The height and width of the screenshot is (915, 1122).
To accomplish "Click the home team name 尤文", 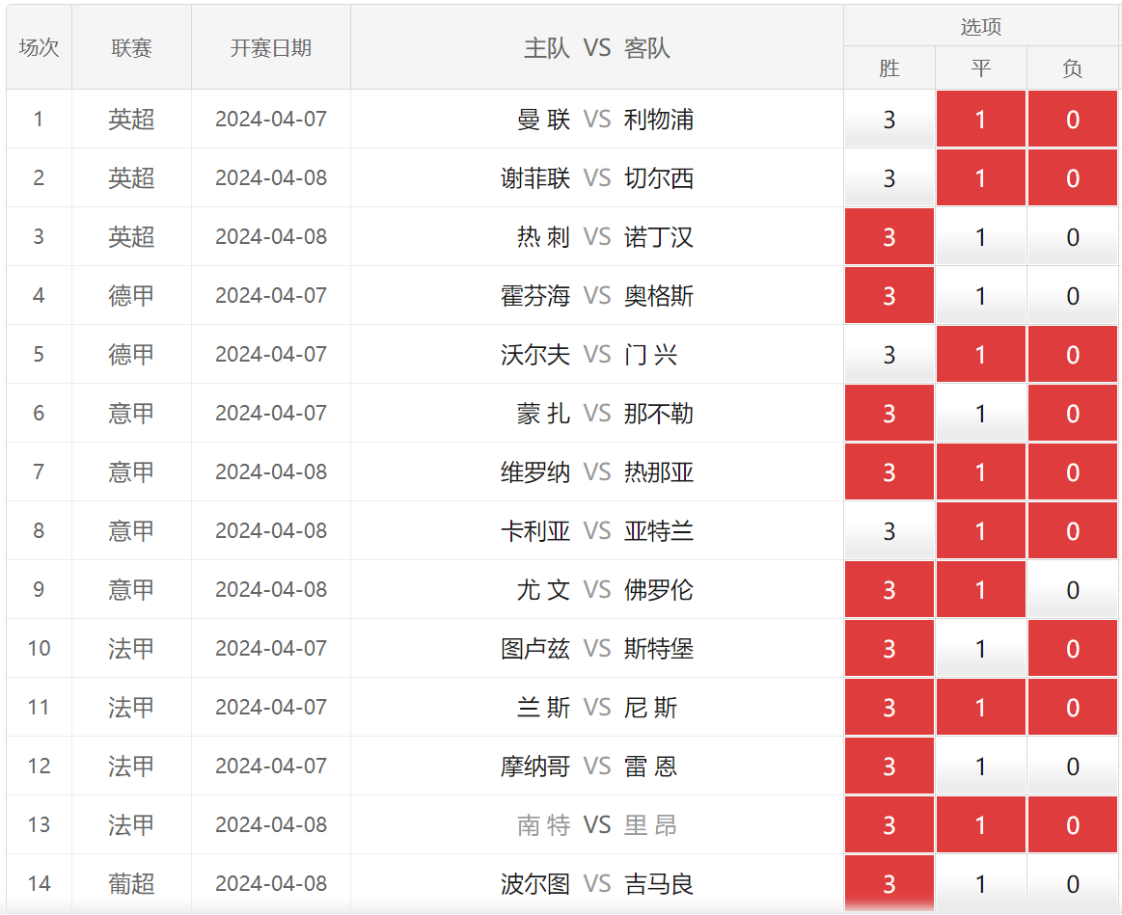I will (x=544, y=589).
